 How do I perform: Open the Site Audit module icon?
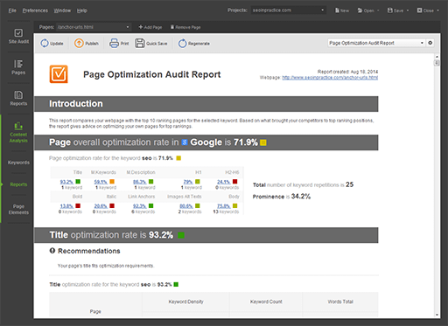[18, 33]
